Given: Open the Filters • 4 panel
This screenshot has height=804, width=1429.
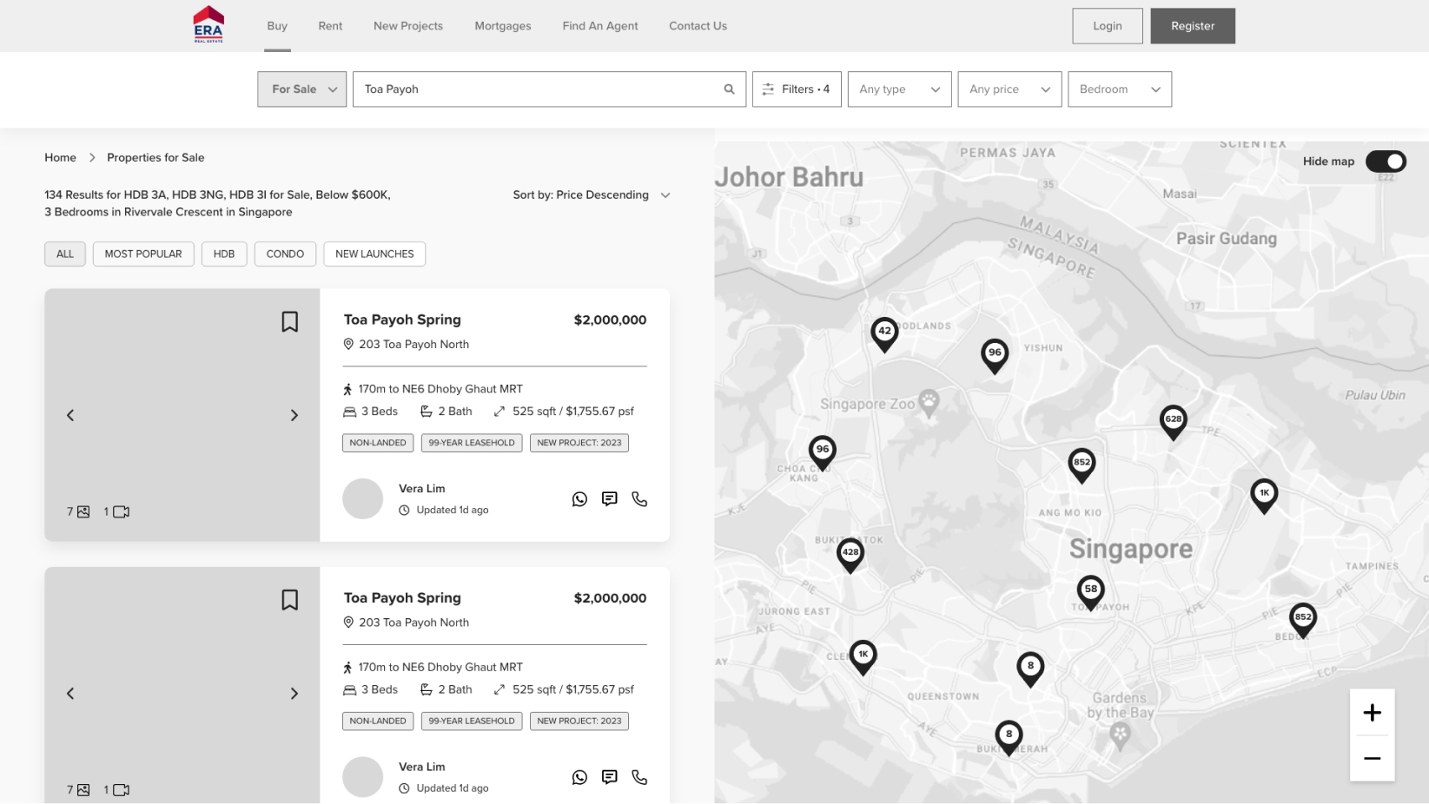Looking at the screenshot, I should coord(797,89).
